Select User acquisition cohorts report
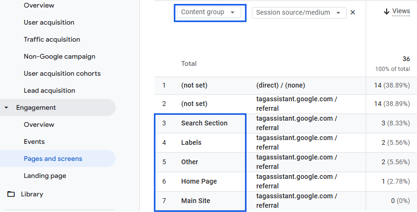 tap(62, 74)
